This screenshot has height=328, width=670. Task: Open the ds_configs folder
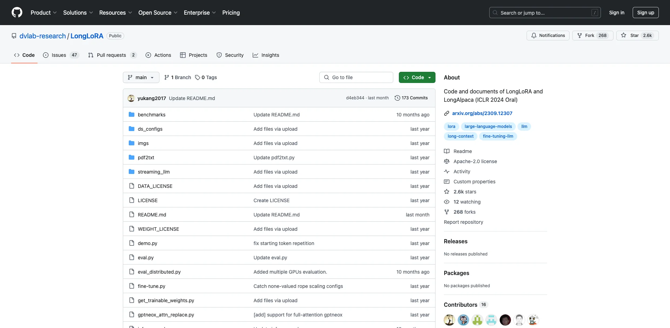pyautogui.click(x=150, y=129)
